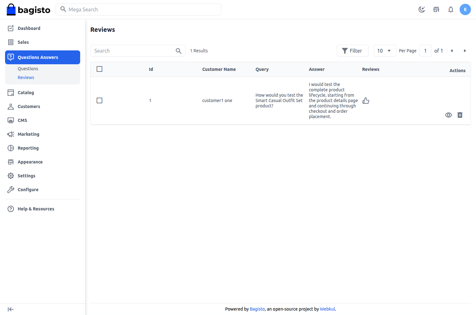The image size is (476, 315).
Task: Toggle dark mode moon icon
Action: pyautogui.click(x=422, y=9)
